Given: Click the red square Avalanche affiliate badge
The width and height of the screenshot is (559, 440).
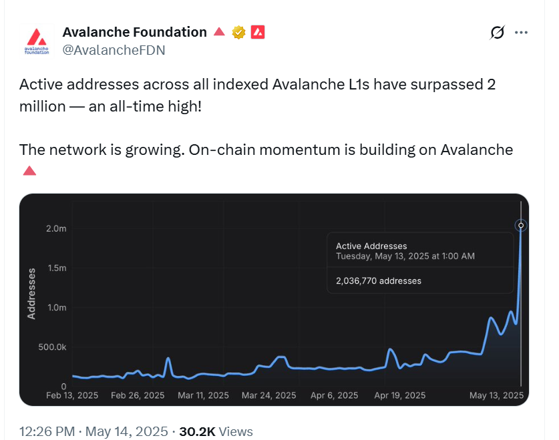Looking at the screenshot, I should coord(258,32).
